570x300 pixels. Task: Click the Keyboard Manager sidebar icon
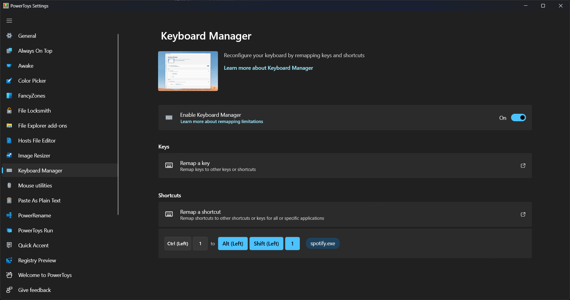(9, 170)
